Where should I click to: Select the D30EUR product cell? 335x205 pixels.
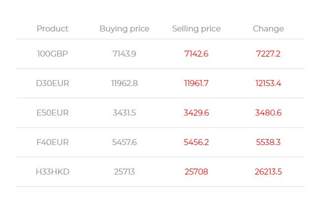(52, 83)
